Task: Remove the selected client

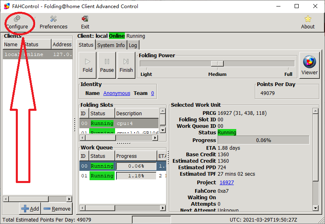Action: coord(57,209)
